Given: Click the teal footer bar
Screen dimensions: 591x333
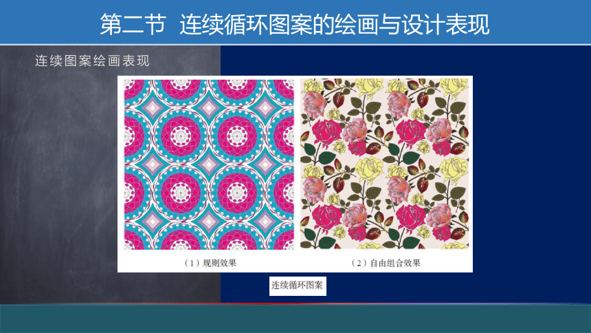Looking at the screenshot, I should 295,319.
